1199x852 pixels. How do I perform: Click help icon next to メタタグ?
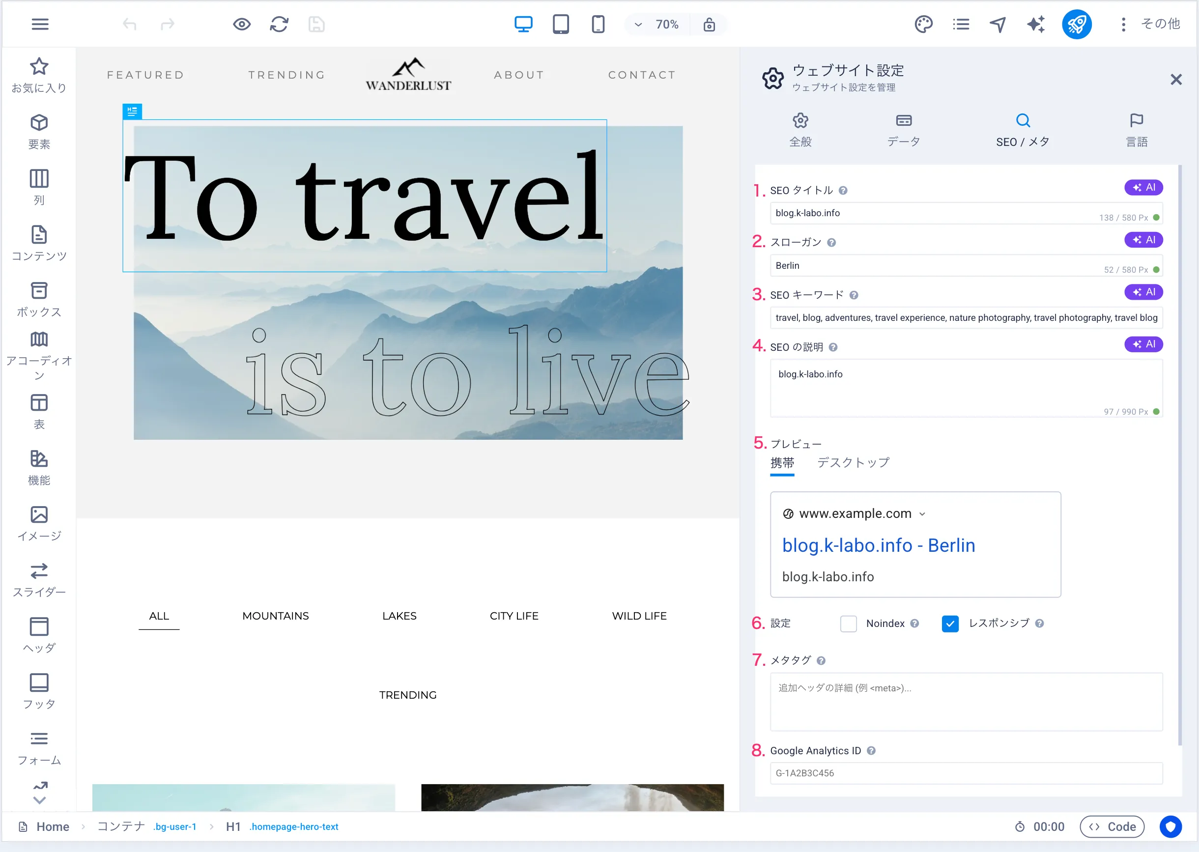point(821,661)
